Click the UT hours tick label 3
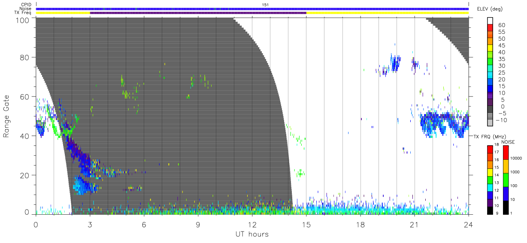This screenshot has height=243, width=527. point(90,225)
